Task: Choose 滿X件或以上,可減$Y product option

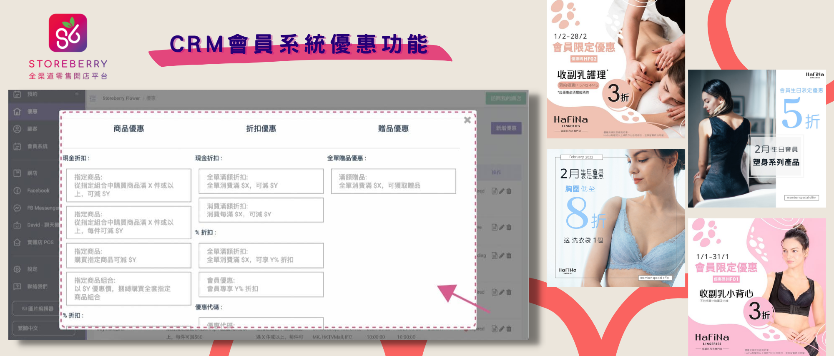Action: click(x=129, y=186)
